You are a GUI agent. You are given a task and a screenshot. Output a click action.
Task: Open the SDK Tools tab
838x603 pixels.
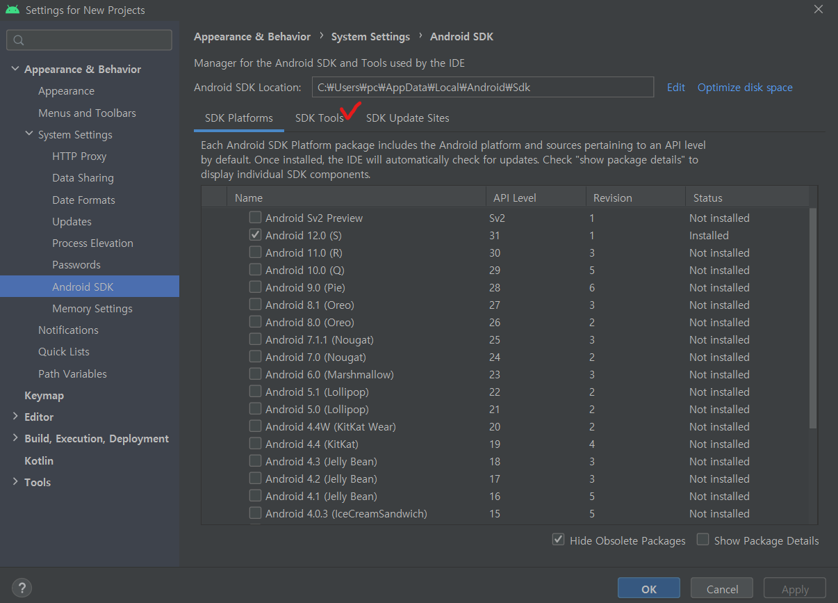[x=320, y=118]
